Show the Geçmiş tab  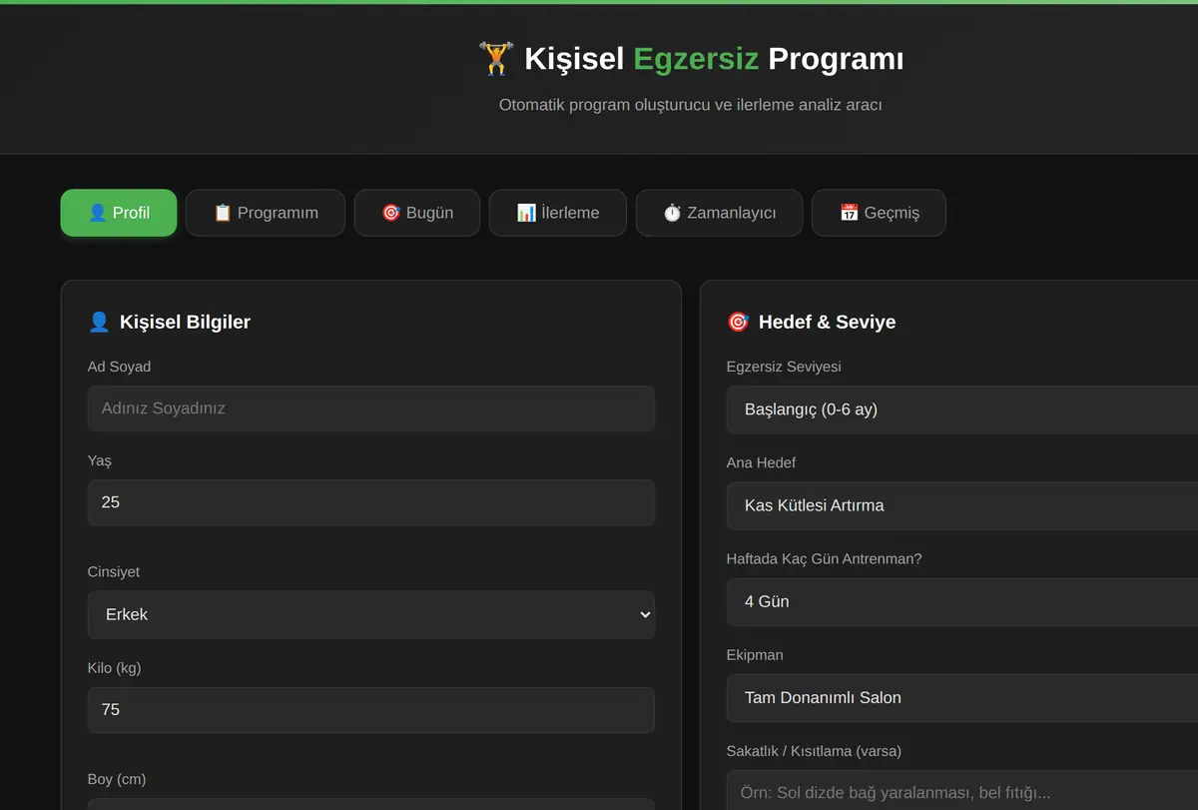coord(879,213)
